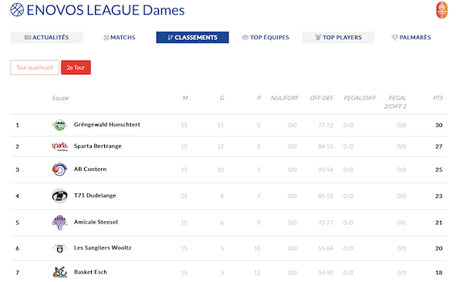The width and height of the screenshot is (463, 282).
Task: Click the 84-55 OFF-DEF value
Action: pos(326,146)
